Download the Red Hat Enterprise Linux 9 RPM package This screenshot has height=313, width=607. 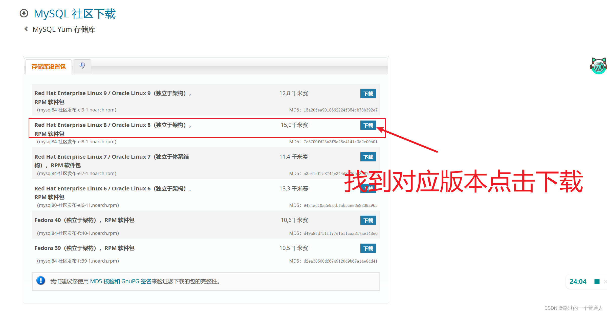(368, 93)
